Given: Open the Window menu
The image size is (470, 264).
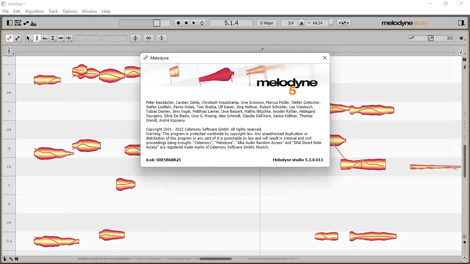Looking at the screenshot, I should point(89,11).
